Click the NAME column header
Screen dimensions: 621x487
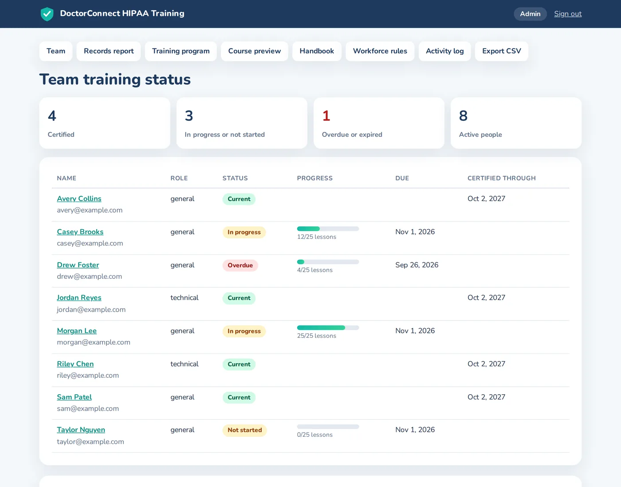pos(67,178)
